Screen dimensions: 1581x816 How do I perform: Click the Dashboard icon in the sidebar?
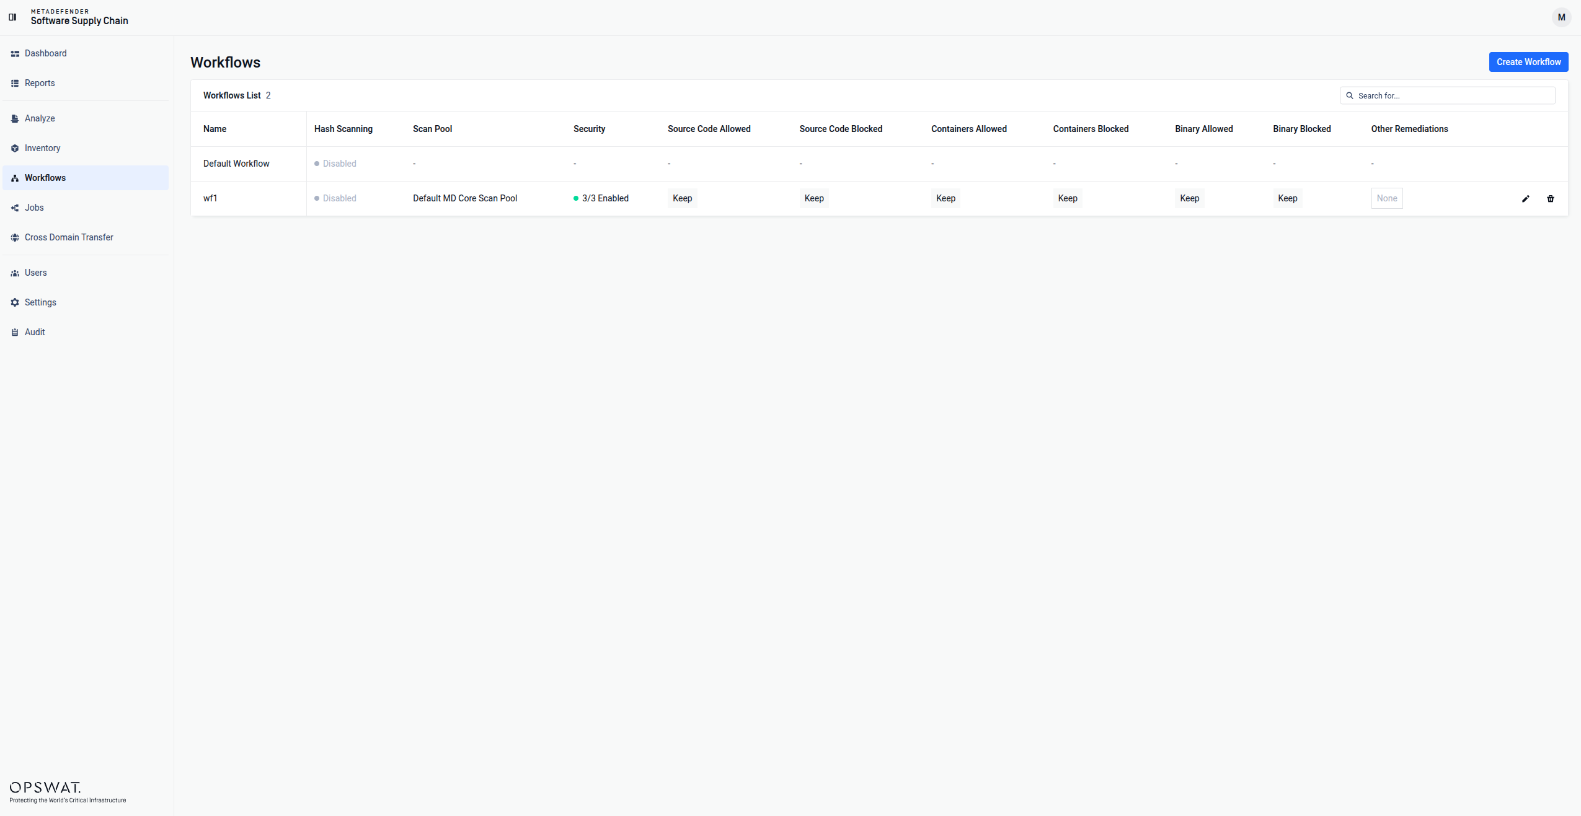15,54
